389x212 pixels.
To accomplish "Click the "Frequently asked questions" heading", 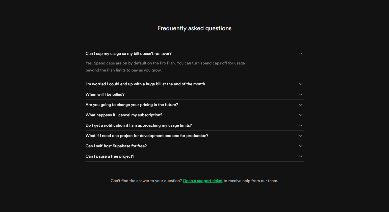I will point(194,28).
